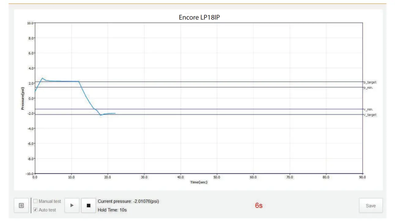This screenshot has width=395, height=222.
Task: Click the 50.0 time axis tick label
Action: [x=217, y=177]
